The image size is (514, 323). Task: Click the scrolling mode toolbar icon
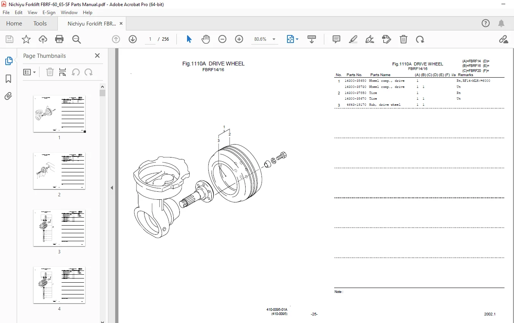click(312, 39)
